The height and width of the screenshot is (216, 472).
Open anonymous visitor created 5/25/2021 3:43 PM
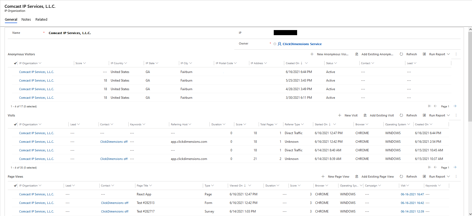37,80
